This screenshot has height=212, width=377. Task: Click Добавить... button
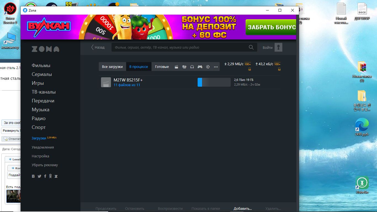pos(243,208)
